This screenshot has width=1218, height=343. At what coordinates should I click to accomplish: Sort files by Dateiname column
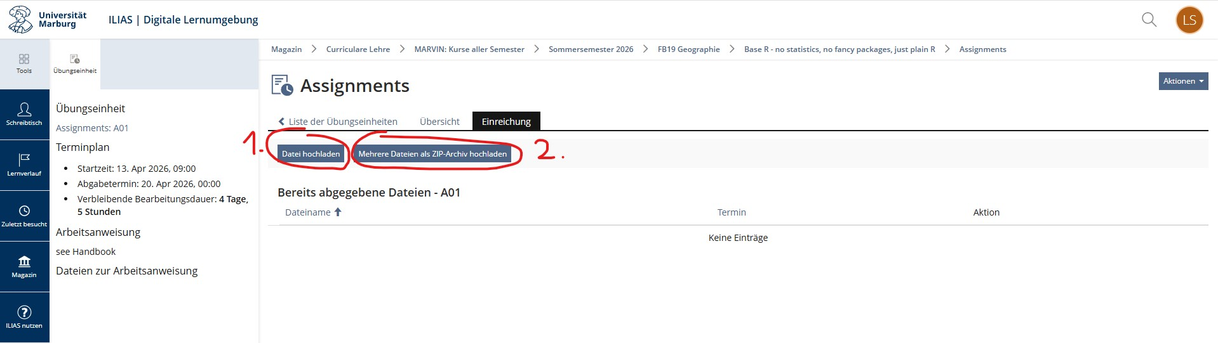click(308, 212)
